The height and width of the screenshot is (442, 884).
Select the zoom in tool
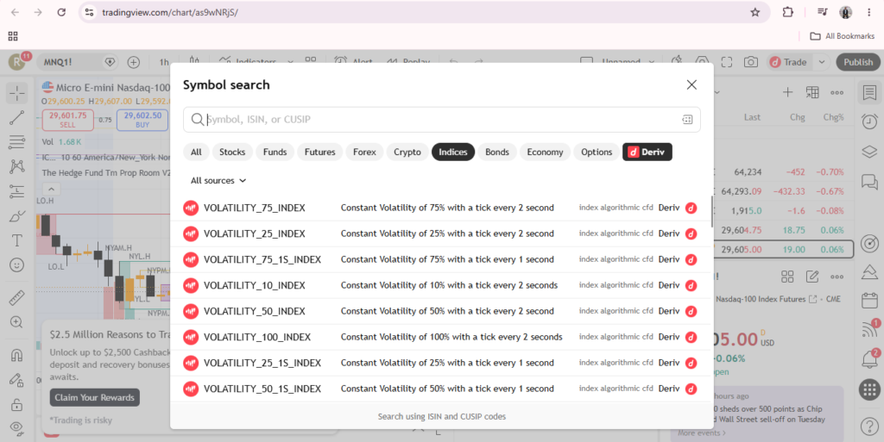coord(17,321)
